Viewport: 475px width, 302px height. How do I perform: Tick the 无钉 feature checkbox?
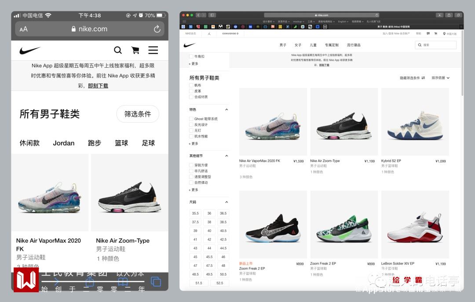pos(191,131)
